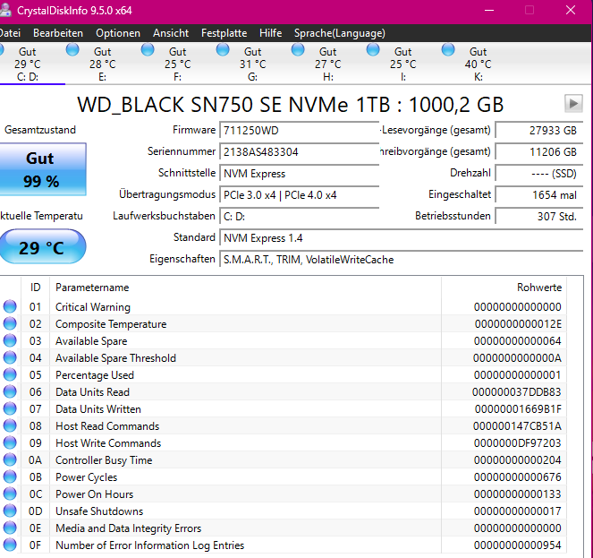Click the total reads value 27933 GB
Screen dimensions: 593x558
[539, 130]
